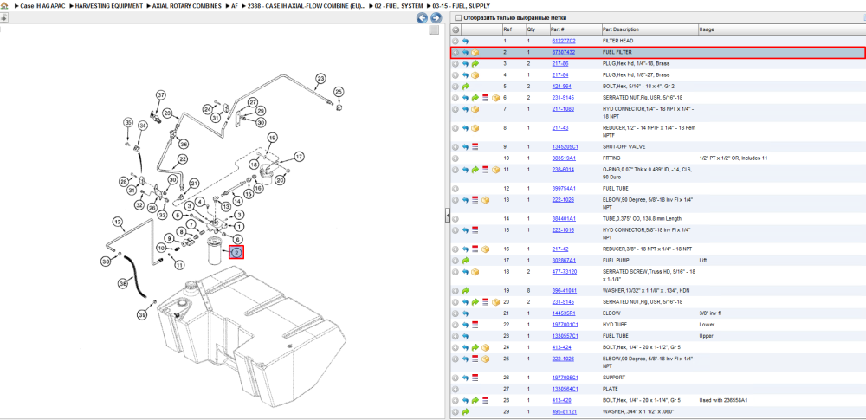The height and width of the screenshot is (420, 866).
Task: Select callout 17 fuel pump on diagram
Action: click(x=299, y=157)
